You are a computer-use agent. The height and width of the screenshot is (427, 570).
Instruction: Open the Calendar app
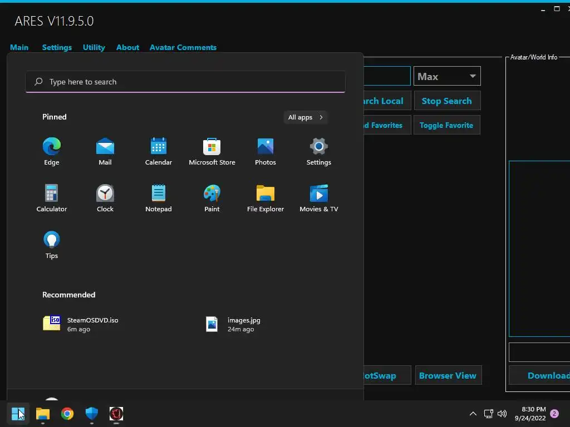[x=159, y=151]
